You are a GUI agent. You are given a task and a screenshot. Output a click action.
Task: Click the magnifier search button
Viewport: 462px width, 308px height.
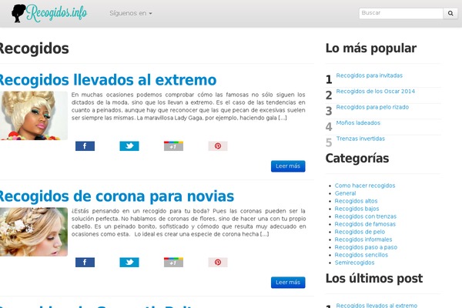click(450, 13)
